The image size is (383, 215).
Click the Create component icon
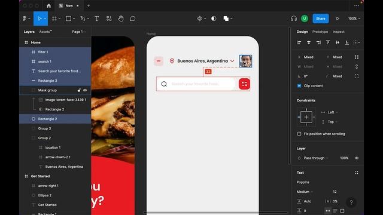[x=199, y=19]
